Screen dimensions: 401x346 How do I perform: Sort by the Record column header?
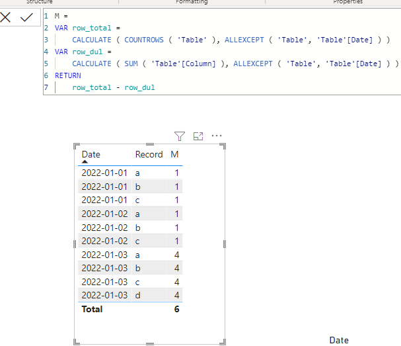point(149,154)
